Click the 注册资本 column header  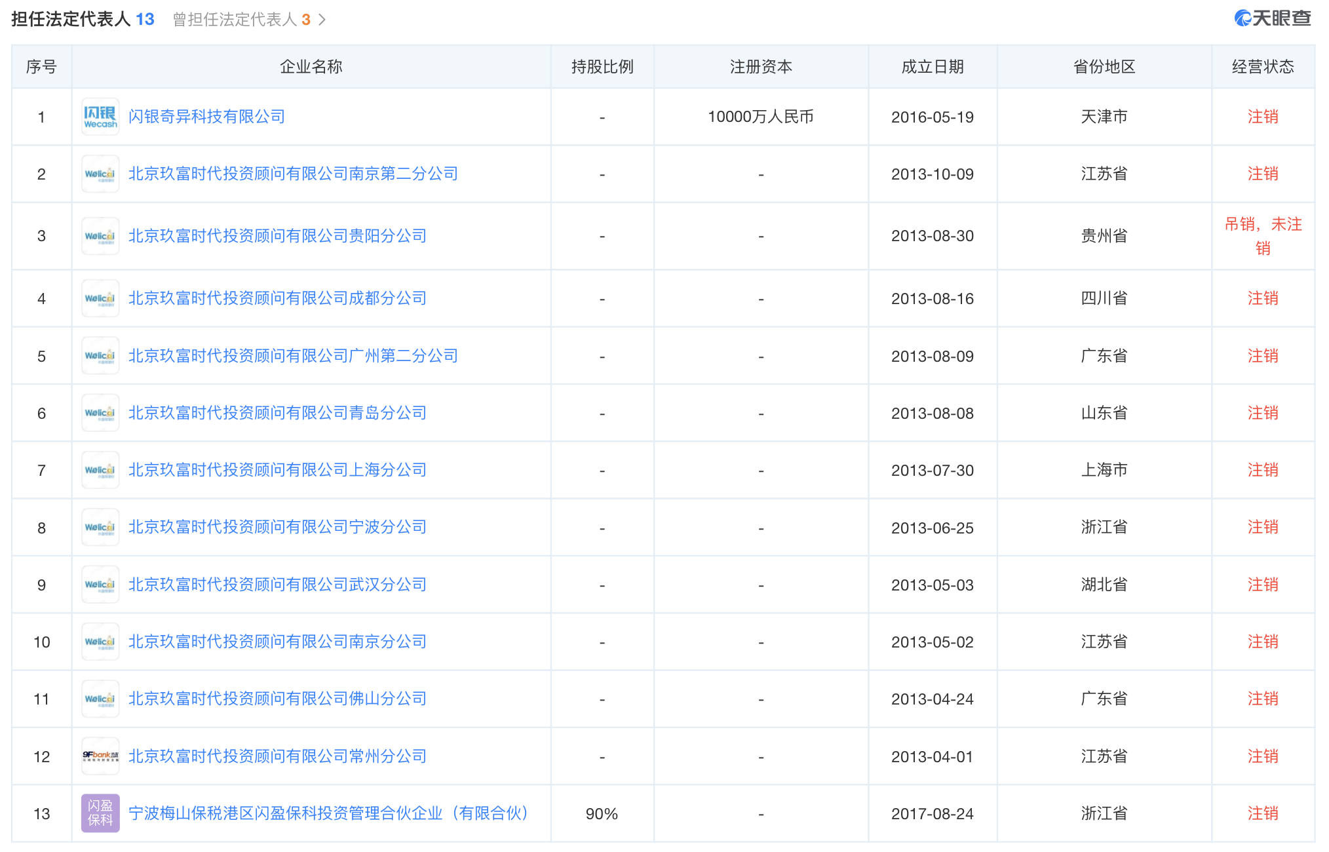[761, 67]
